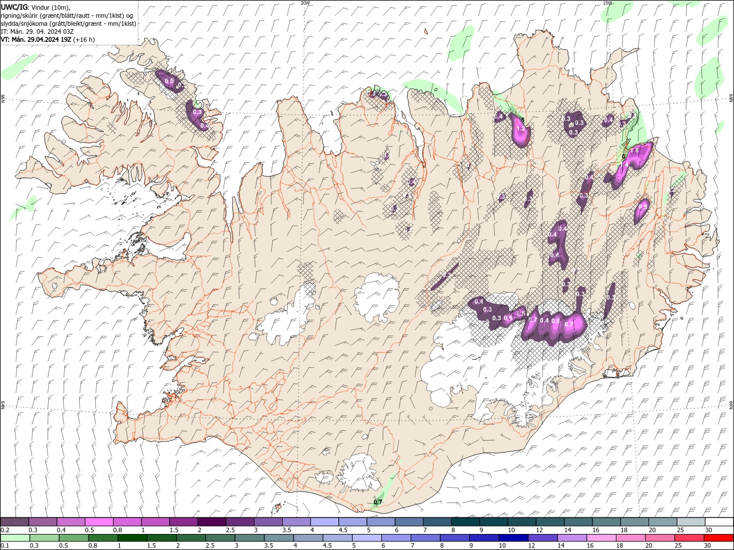Image resolution: width=734 pixels, height=550 pixels.
Task: Select the medium green swatch at 0.5 in the bottom legend row
Action: click(x=73, y=538)
